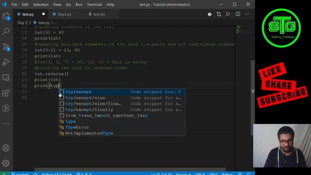Expand breadcrumb symbols ellipsis after test.py
Image resolution: width=311 pixels, height=175 pixels.
click(56, 23)
